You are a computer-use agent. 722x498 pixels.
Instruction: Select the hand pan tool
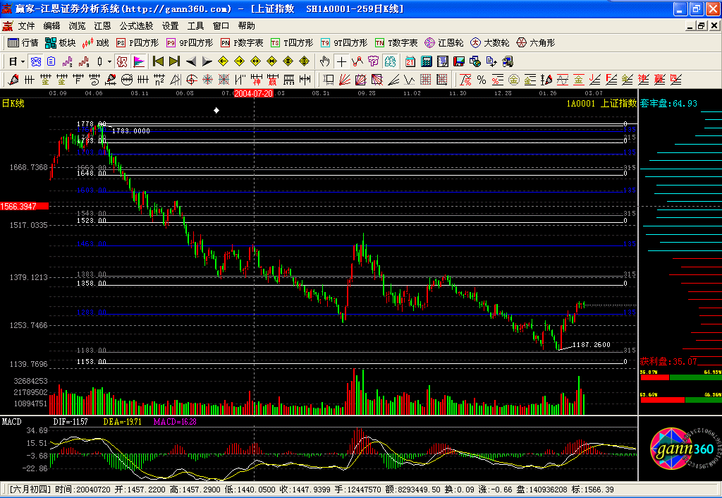point(324,61)
